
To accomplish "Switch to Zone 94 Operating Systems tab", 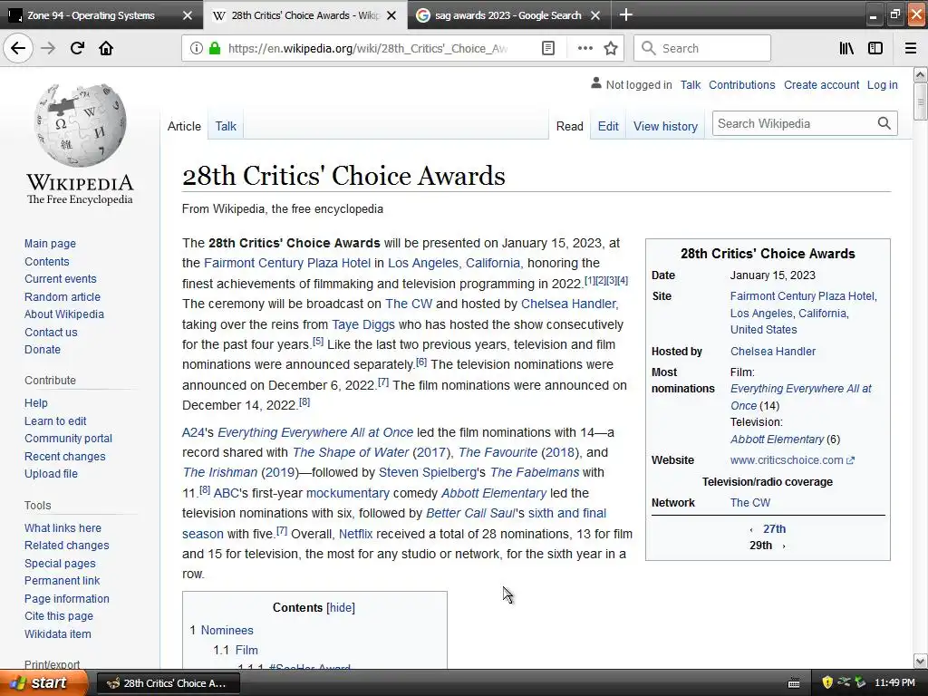I will [x=91, y=15].
